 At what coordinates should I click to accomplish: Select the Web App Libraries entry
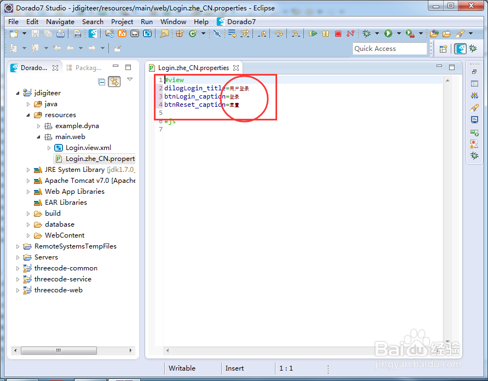pyautogui.click(x=69, y=192)
